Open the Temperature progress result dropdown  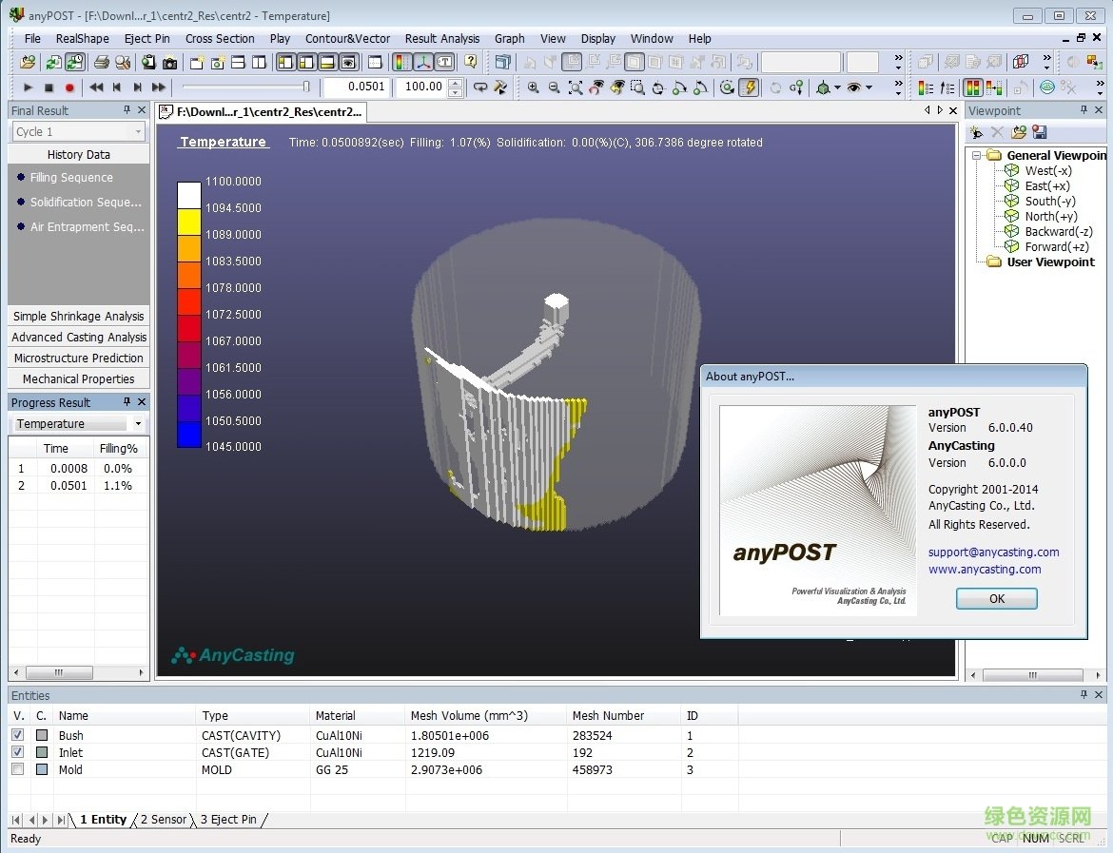coord(138,424)
